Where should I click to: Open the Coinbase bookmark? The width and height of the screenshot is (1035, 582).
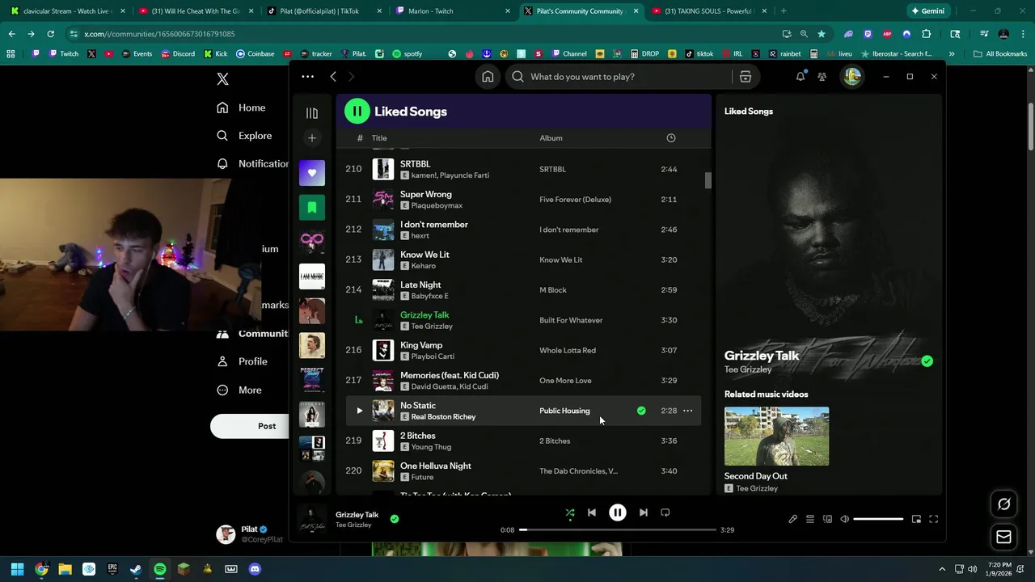click(256, 54)
